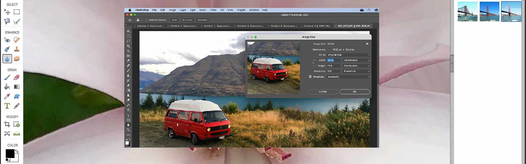Open the Filter menu
This screenshot has height=164, width=526.
pos(213,10)
